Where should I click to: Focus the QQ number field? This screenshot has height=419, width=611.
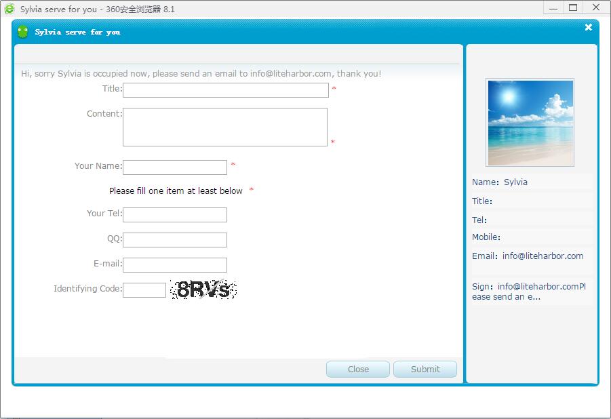(x=174, y=240)
